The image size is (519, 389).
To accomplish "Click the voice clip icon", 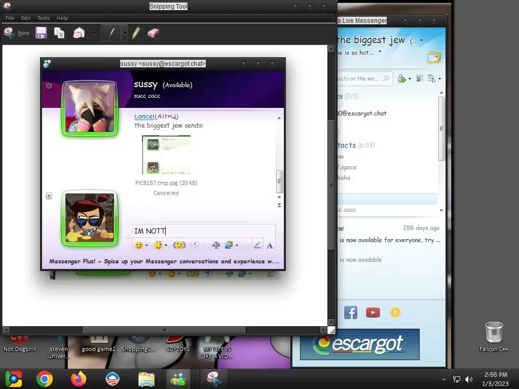I will [195, 245].
